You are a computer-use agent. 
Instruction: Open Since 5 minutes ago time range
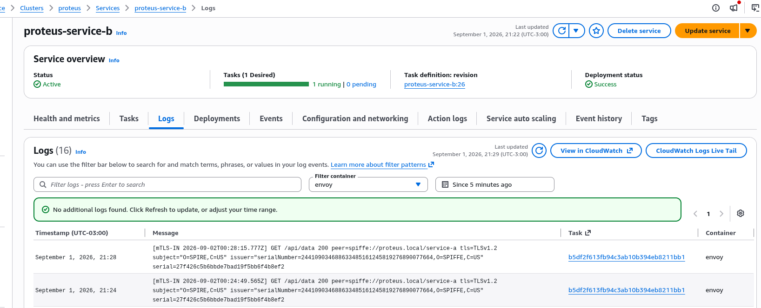495,184
